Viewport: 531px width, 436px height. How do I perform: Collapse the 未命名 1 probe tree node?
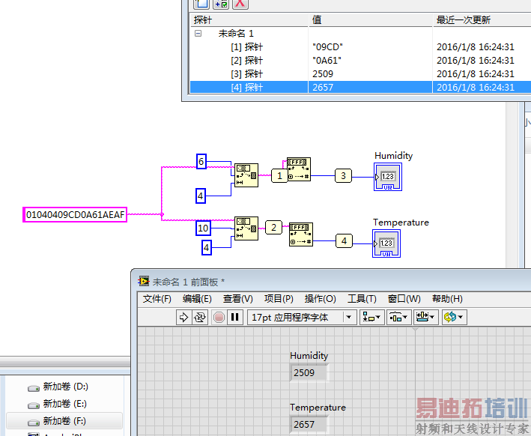click(198, 33)
